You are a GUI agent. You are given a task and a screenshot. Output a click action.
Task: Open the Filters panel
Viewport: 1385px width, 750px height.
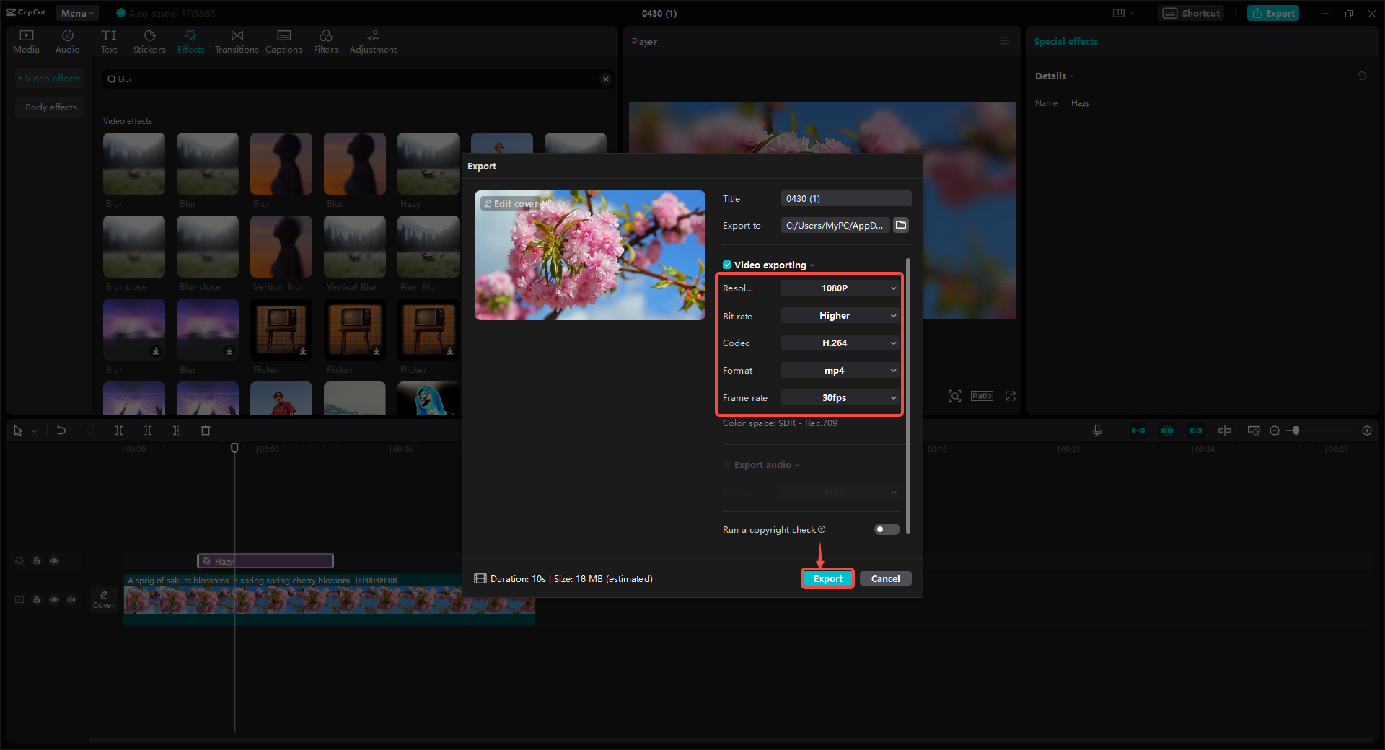point(325,40)
